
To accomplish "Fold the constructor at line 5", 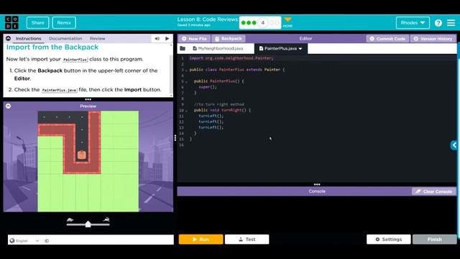I will [186, 81].
